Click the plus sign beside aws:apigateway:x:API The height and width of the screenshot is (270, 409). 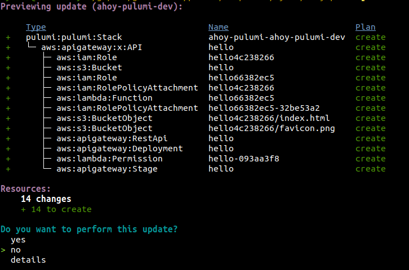coord(8,48)
